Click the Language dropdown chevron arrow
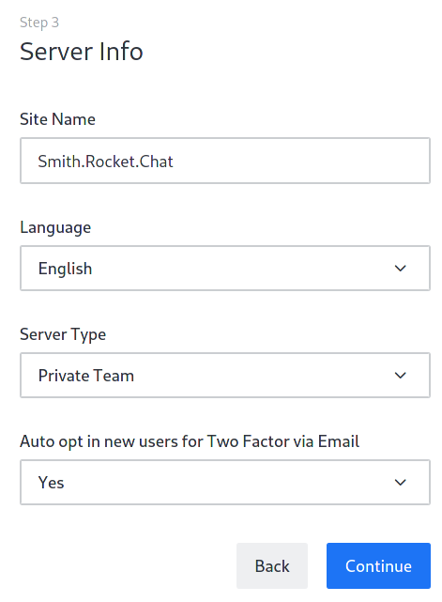 pyautogui.click(x=400, y=268)
